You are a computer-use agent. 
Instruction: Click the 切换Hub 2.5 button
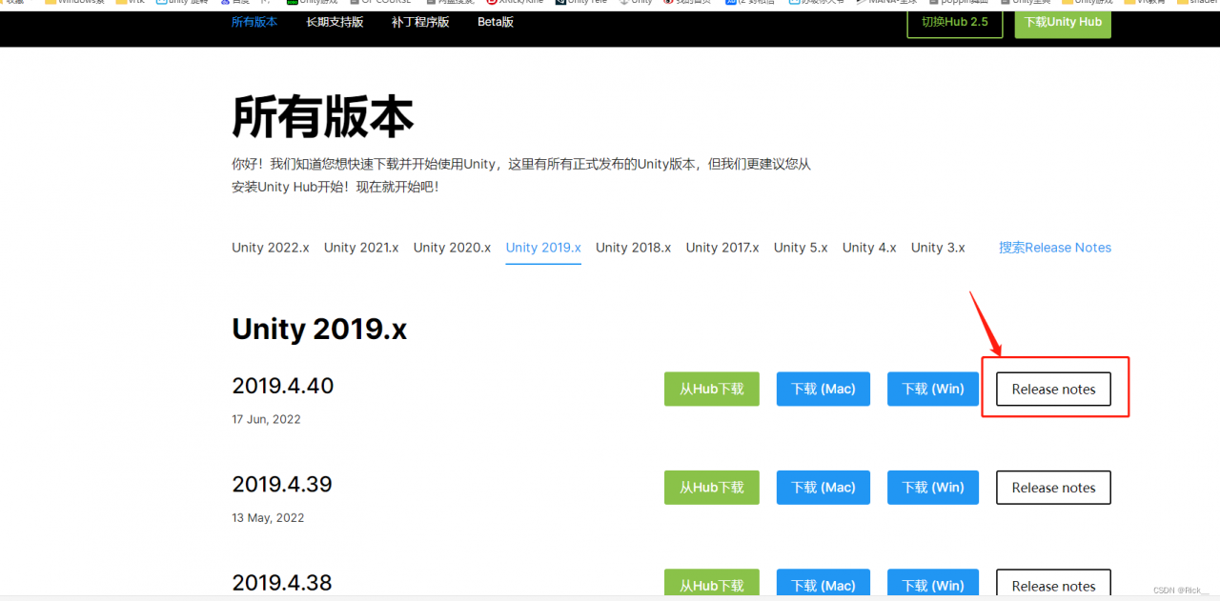(x=955, y=21)
